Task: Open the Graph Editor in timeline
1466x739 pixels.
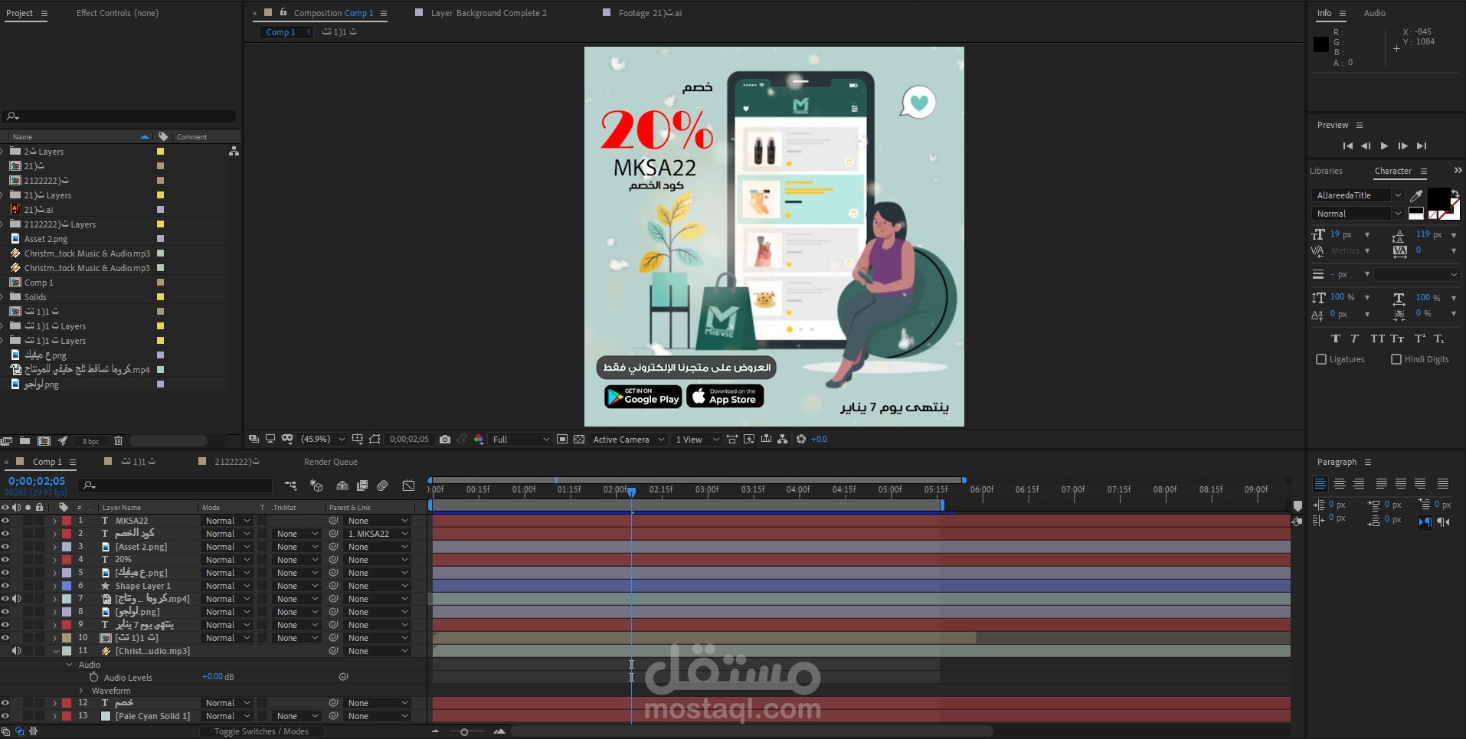Action: click(x=408, y=486)
